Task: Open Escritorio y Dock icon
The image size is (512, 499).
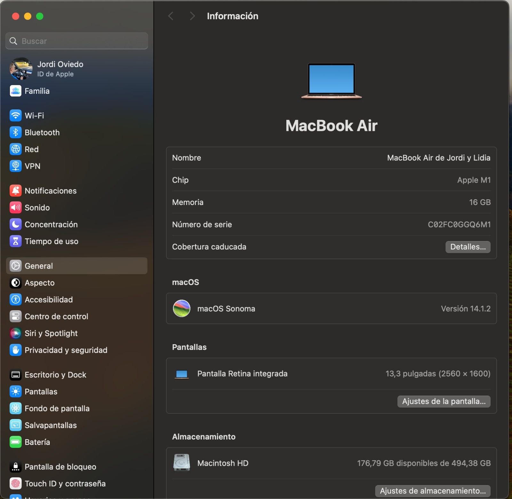Action: [x=15, y=375]
